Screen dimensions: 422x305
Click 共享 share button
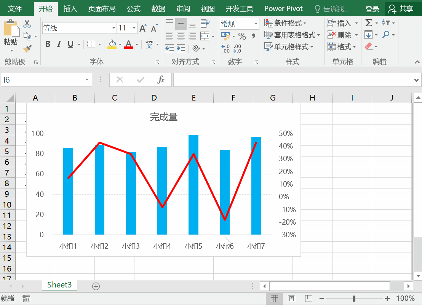(401, 9)
